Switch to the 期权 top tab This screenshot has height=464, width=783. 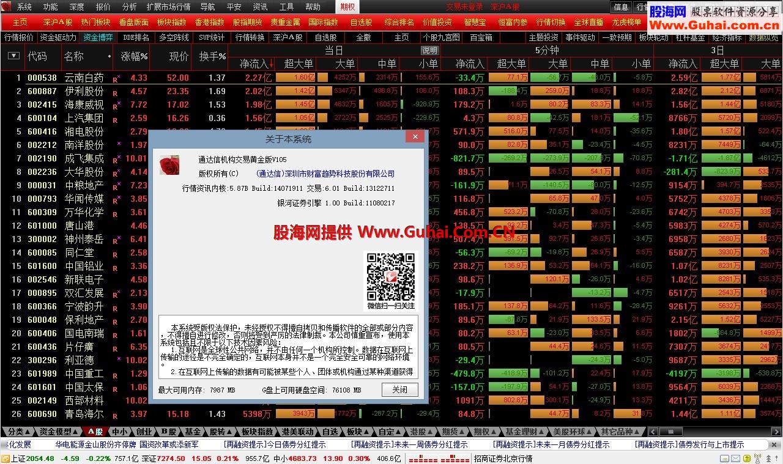347,7
